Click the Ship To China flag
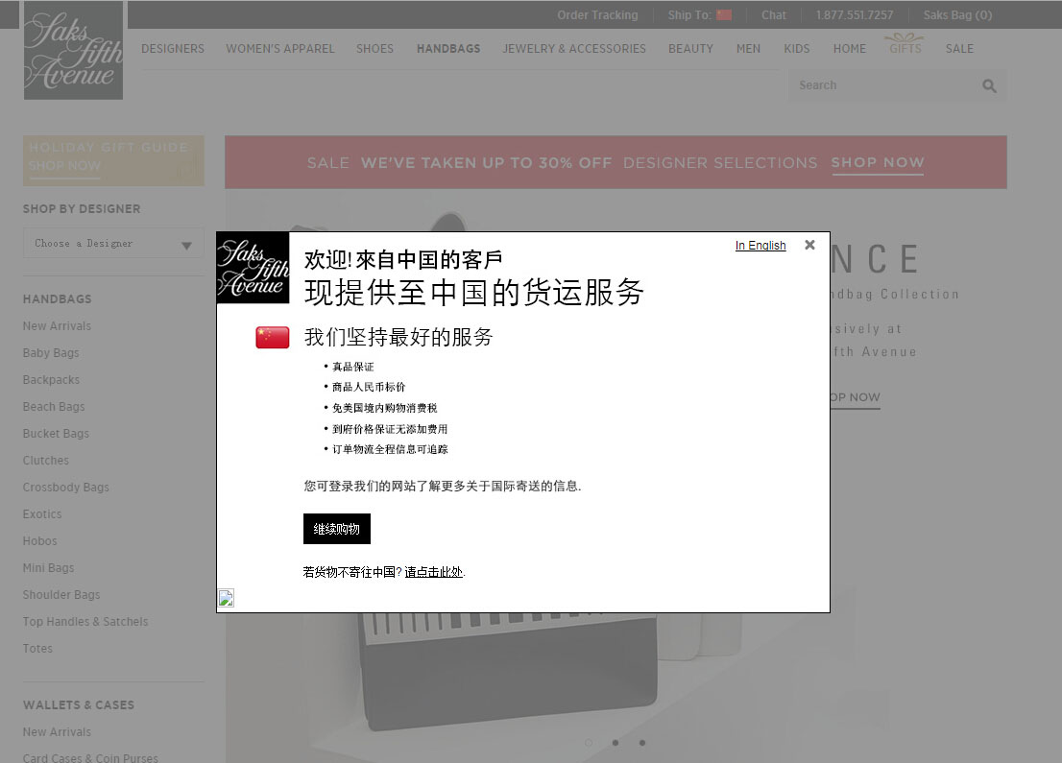Image resolution: width=1062 pixels, height=763 pixels. point(724,15)
